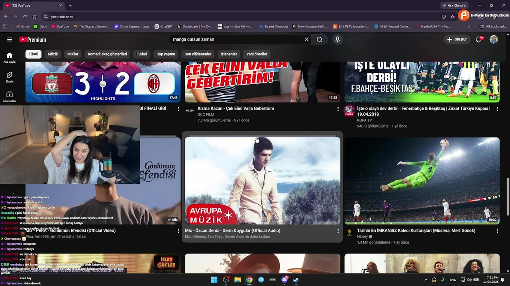The width and height of the screenshot is (510, 286).
Task: Open the account avatar menu
Action: 494,39
